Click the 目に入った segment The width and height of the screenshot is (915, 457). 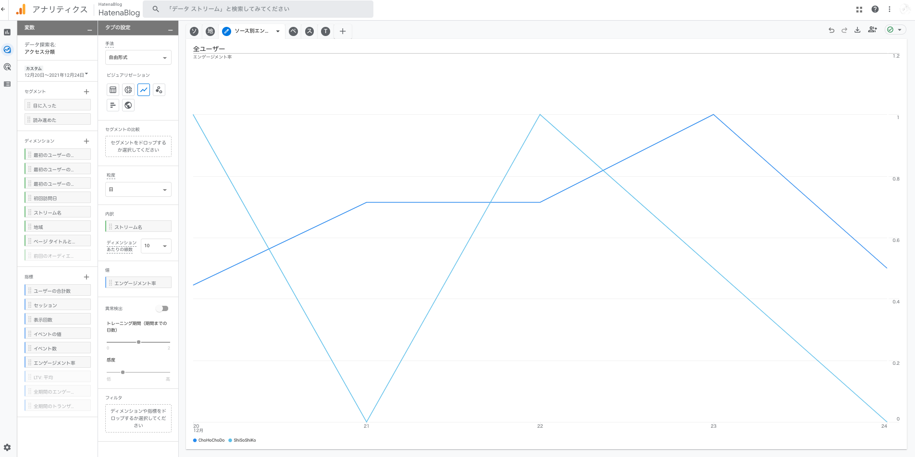(58, 105)
